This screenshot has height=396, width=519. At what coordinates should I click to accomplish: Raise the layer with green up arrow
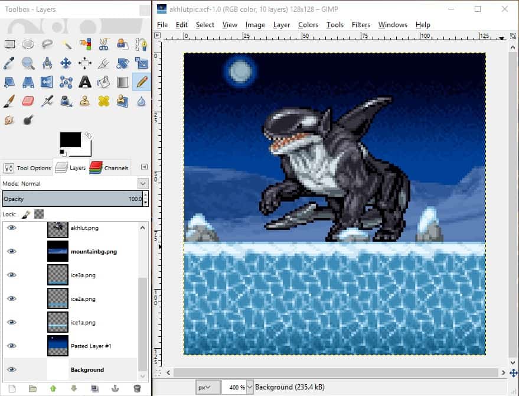[x=53, y=388]
